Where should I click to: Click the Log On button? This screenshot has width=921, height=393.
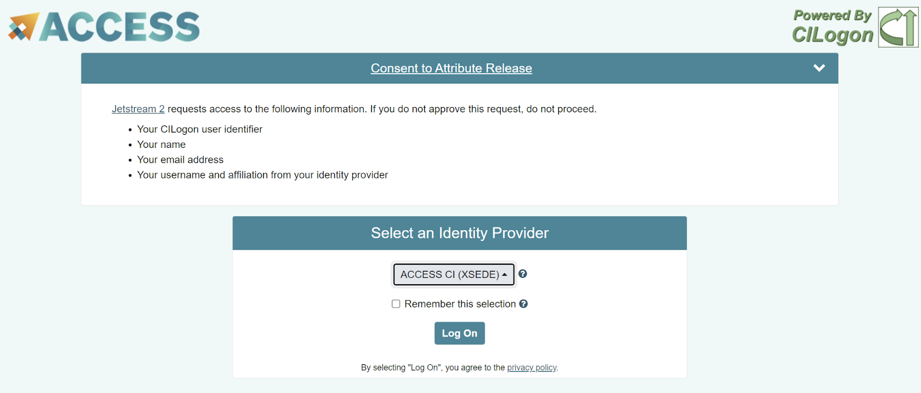459,333
